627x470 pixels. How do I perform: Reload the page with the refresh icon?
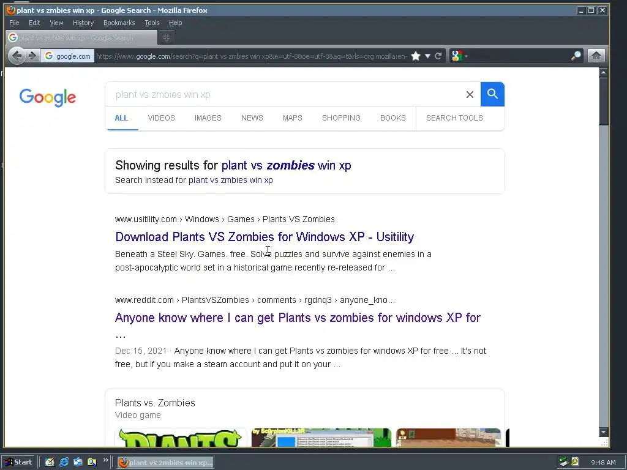[x=438, y=56]
